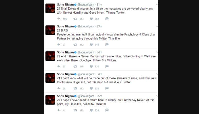Click the profile avatar beside tweet 21

point(50,78)
